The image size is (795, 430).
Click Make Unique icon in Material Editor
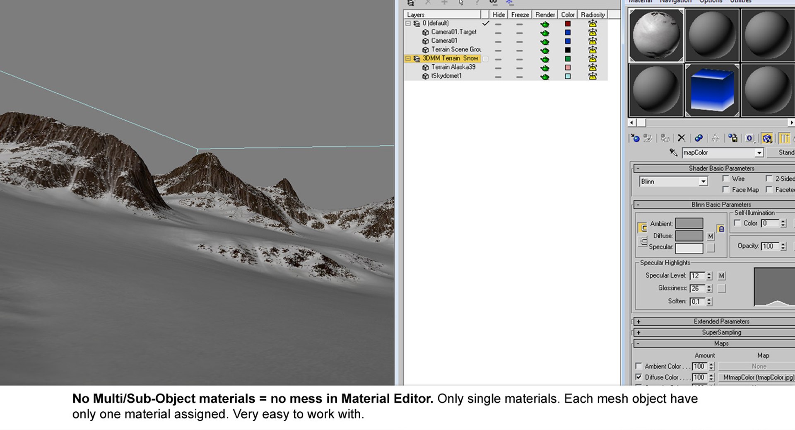click(x=715, y=138)
